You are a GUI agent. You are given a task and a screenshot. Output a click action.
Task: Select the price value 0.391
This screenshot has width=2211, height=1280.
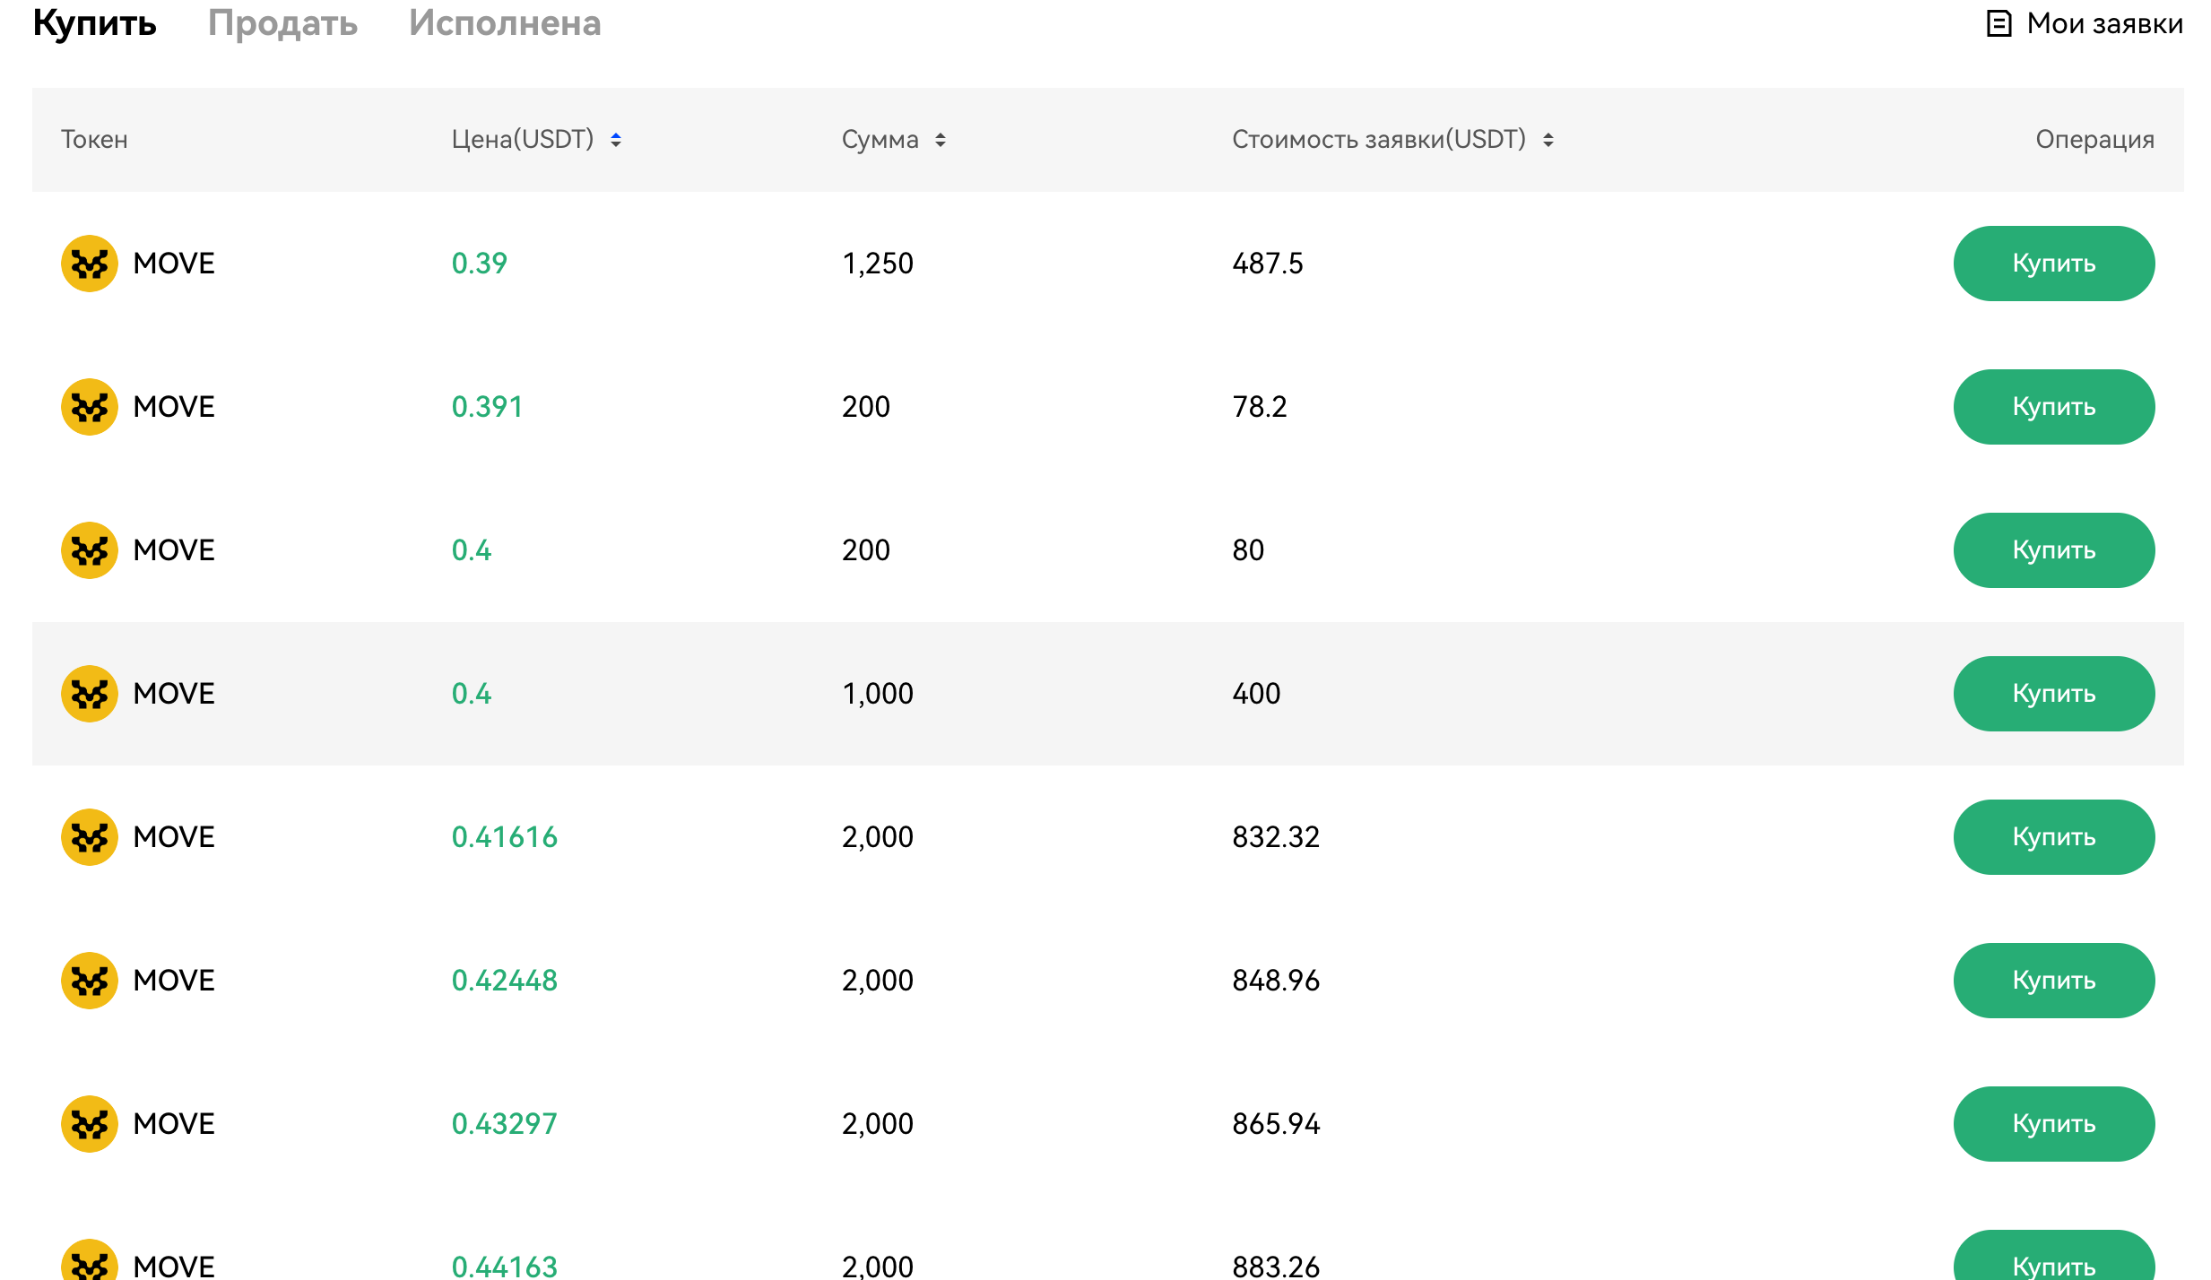pos(487,407)
